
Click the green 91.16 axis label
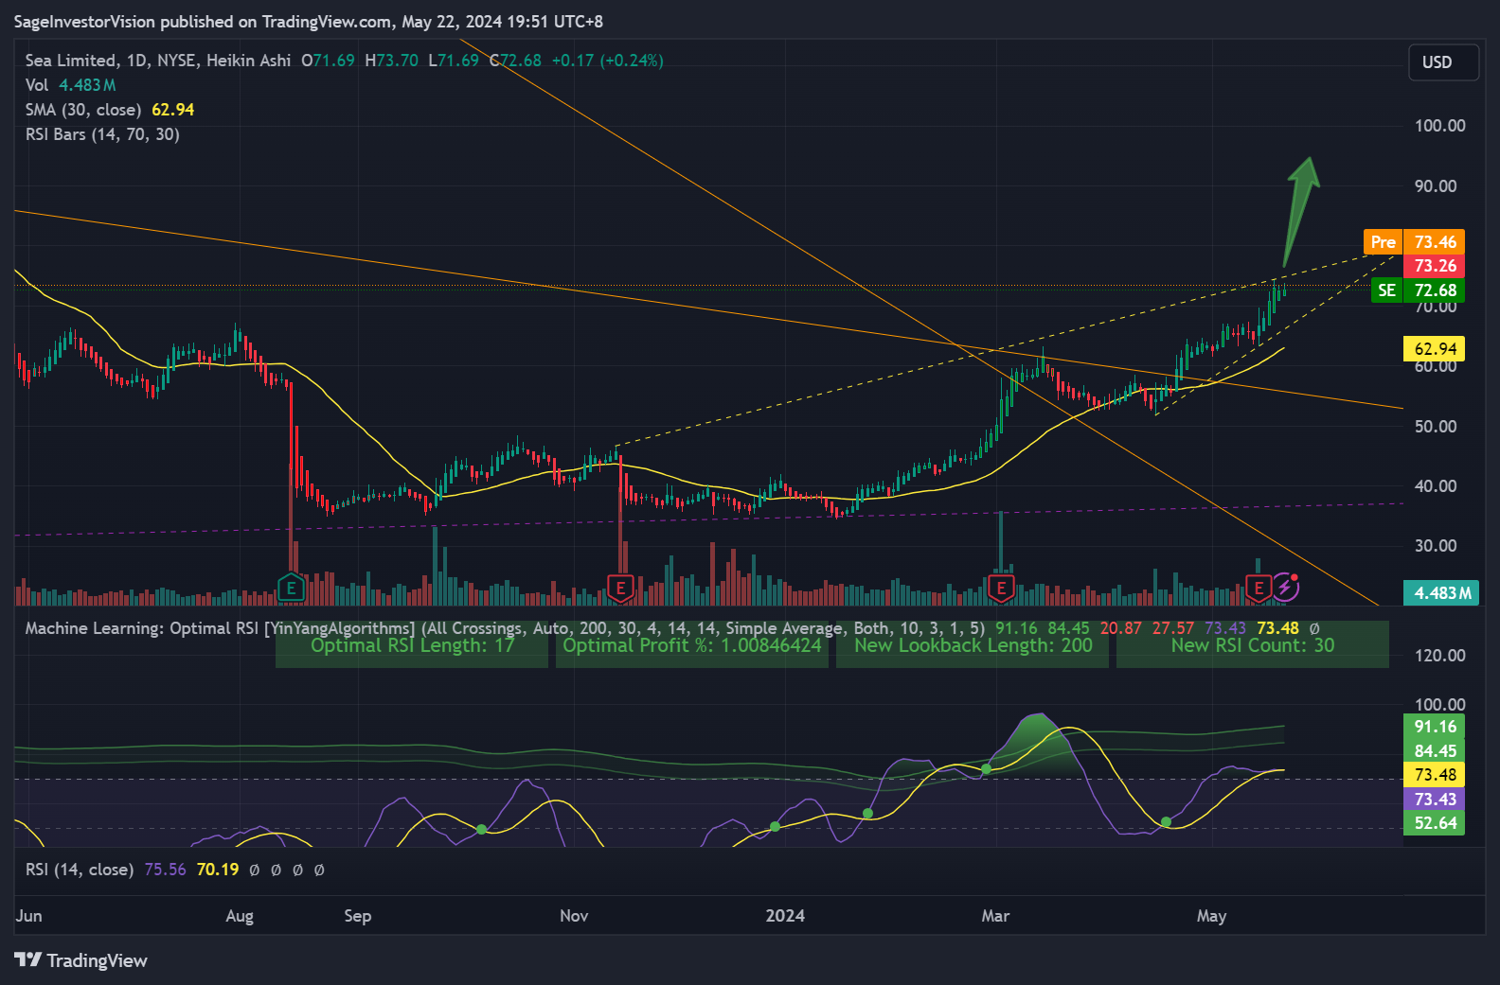point(1434,727)
